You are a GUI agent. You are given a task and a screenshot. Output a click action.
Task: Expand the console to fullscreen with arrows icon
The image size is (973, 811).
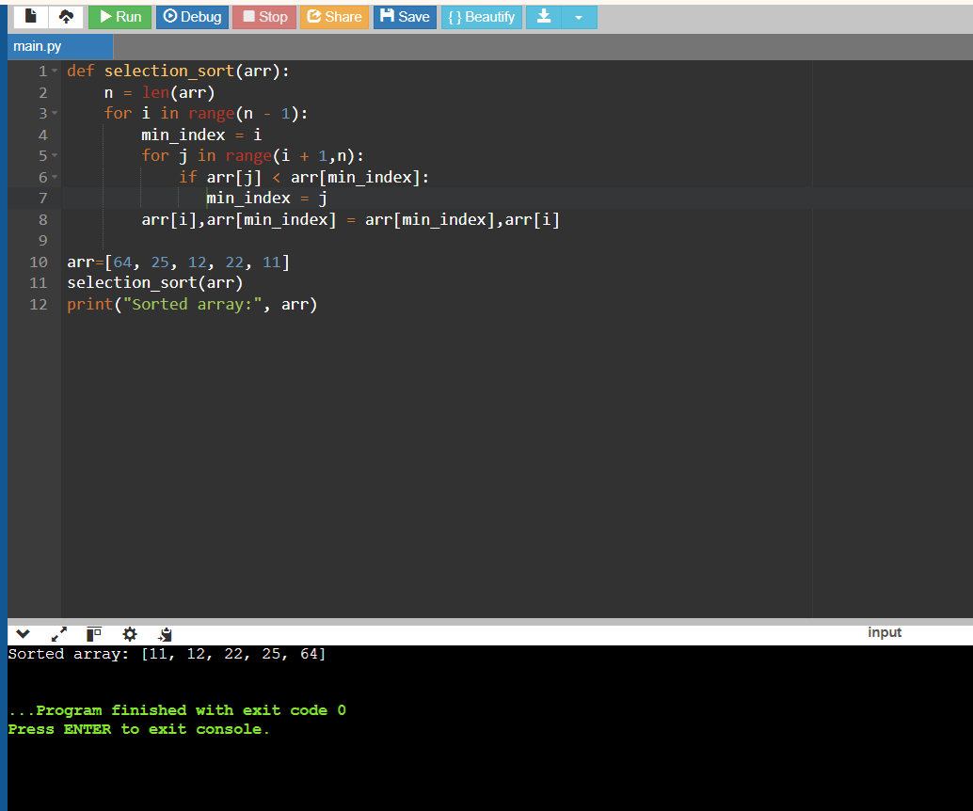59,633
